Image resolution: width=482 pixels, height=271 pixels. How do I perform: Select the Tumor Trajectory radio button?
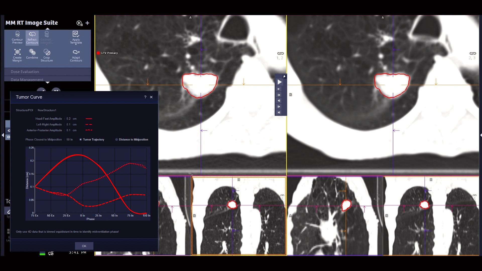[81, 140]
